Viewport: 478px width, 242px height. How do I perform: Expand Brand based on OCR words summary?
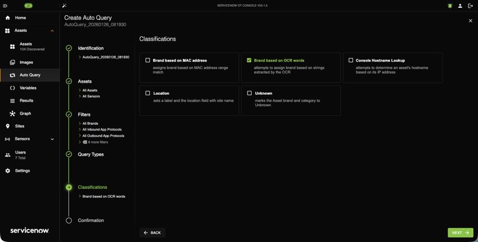[x=102, y=197]
